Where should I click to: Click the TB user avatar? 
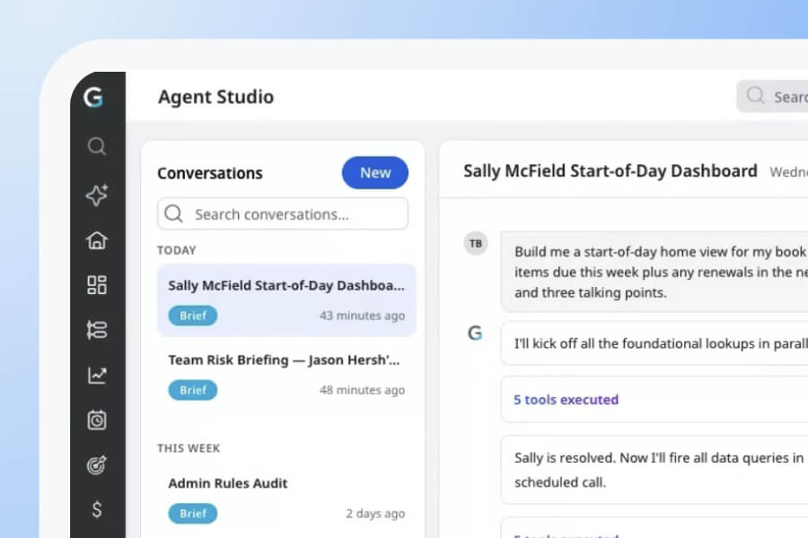476,243
